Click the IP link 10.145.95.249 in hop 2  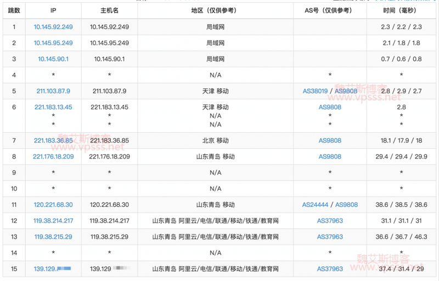[53, 43]
